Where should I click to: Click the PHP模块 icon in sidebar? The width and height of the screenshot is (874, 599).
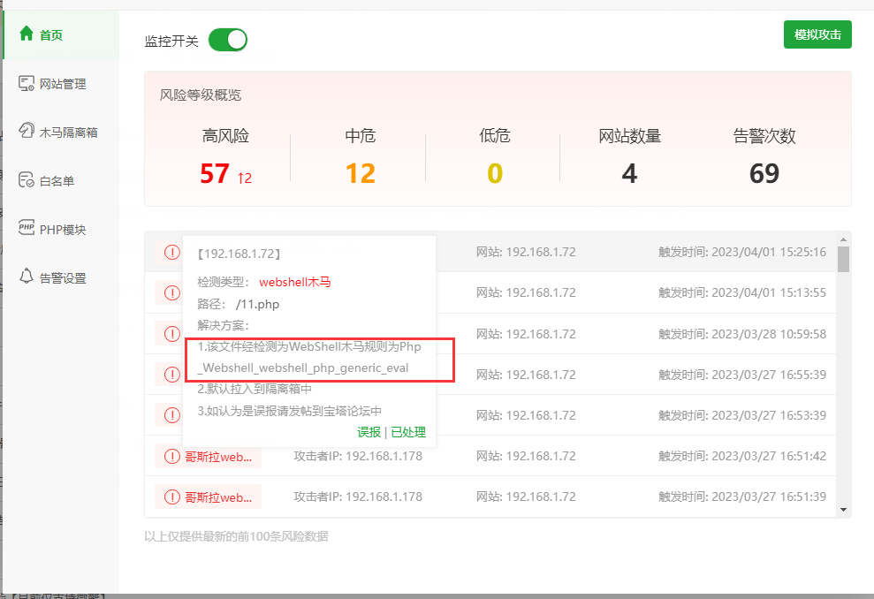(27, 227)
